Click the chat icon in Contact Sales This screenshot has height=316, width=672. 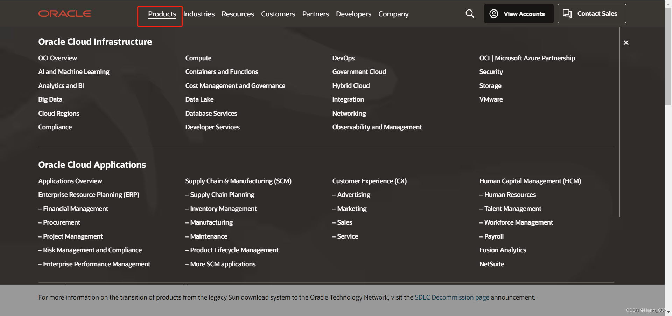567,14
